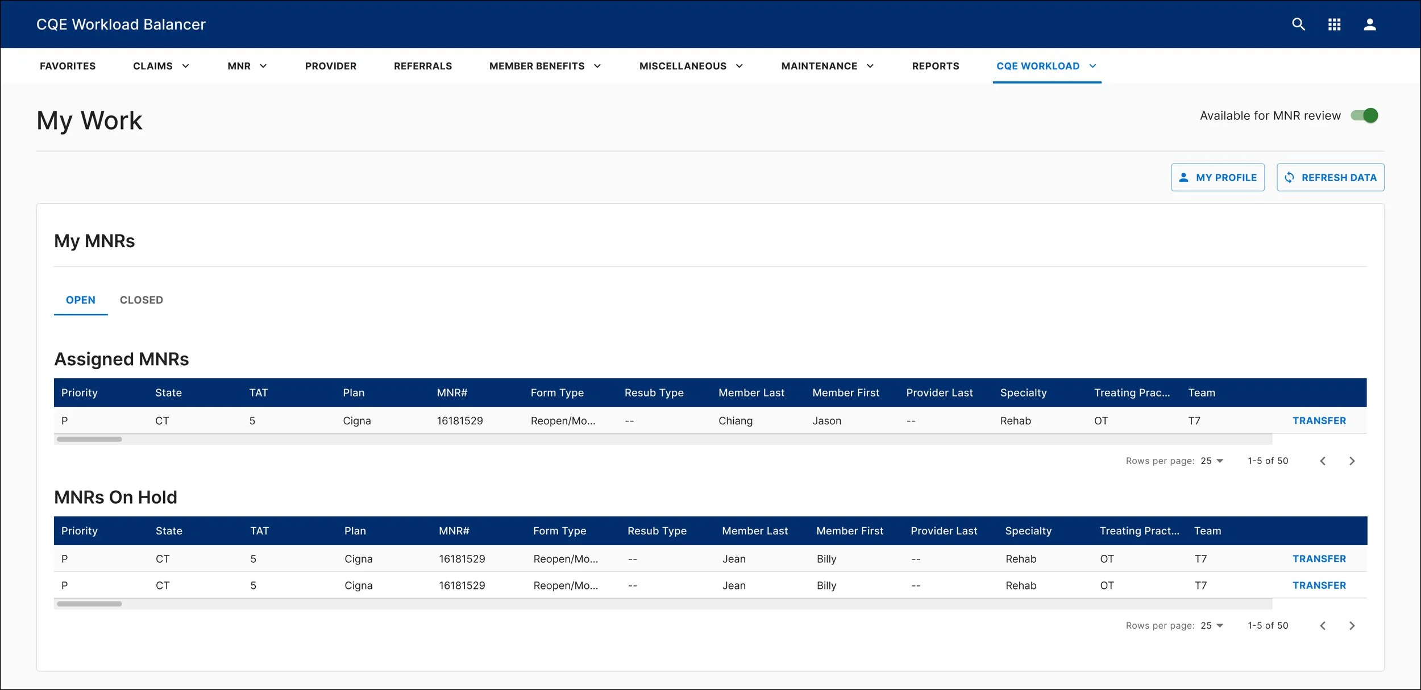Go to next page in MNRs On Hold

(x=1352, y=626)
